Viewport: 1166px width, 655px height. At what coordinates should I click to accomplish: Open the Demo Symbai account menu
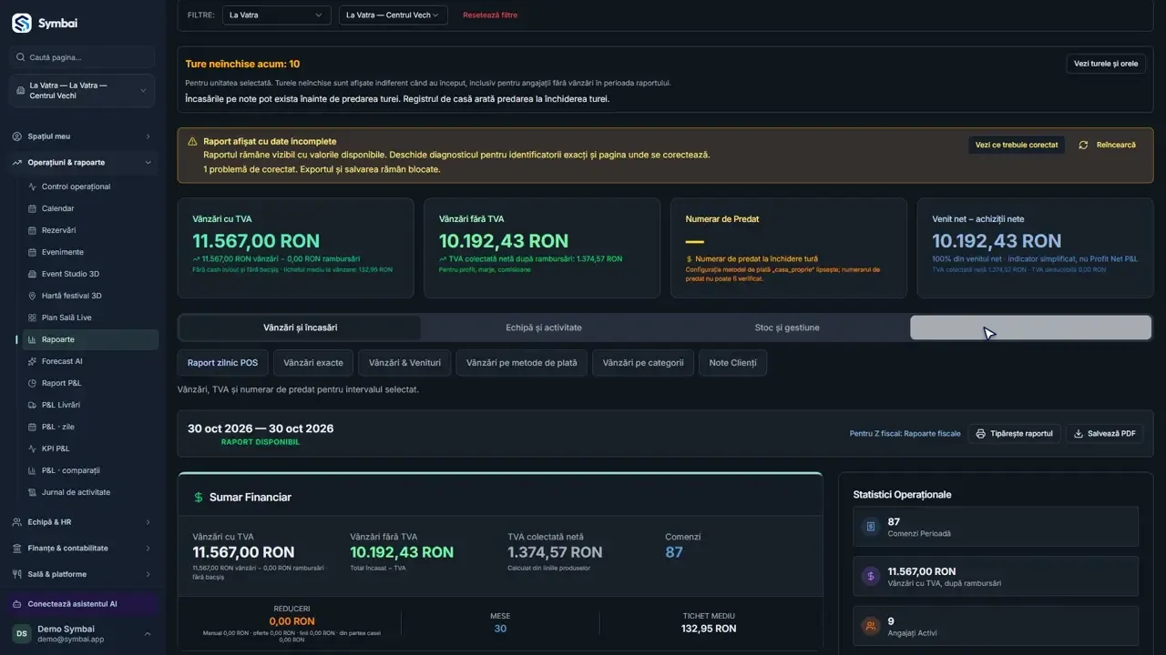(83, 634)
